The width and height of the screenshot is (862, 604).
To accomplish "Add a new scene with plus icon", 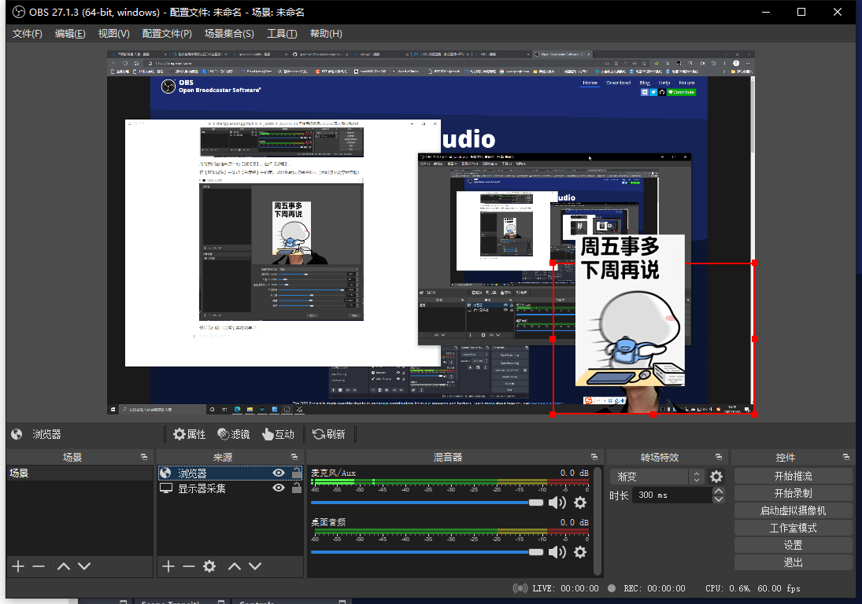I will point(18,566).
